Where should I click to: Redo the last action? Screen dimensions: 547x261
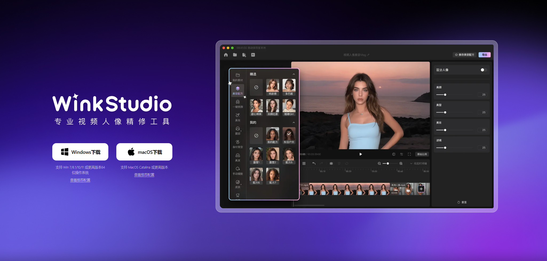[x=321, y=163]
